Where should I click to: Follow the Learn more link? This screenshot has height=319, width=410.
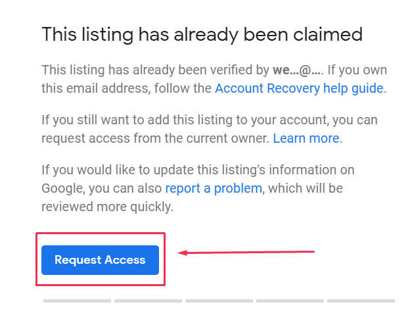point(306,138)
